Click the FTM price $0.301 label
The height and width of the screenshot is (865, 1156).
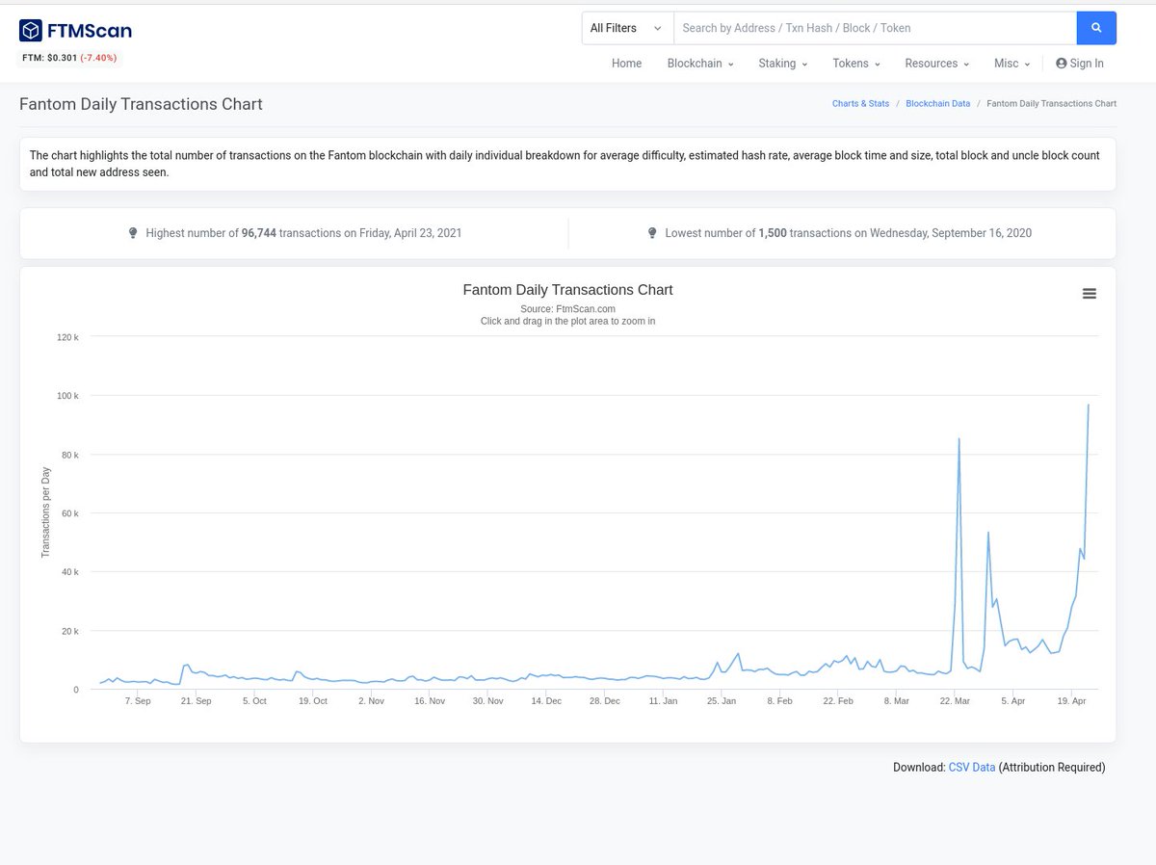49,58
